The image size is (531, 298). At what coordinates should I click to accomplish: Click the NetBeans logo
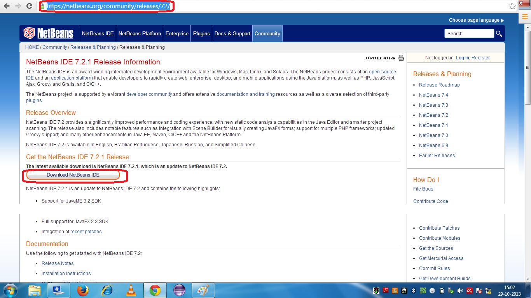point(48,33)
